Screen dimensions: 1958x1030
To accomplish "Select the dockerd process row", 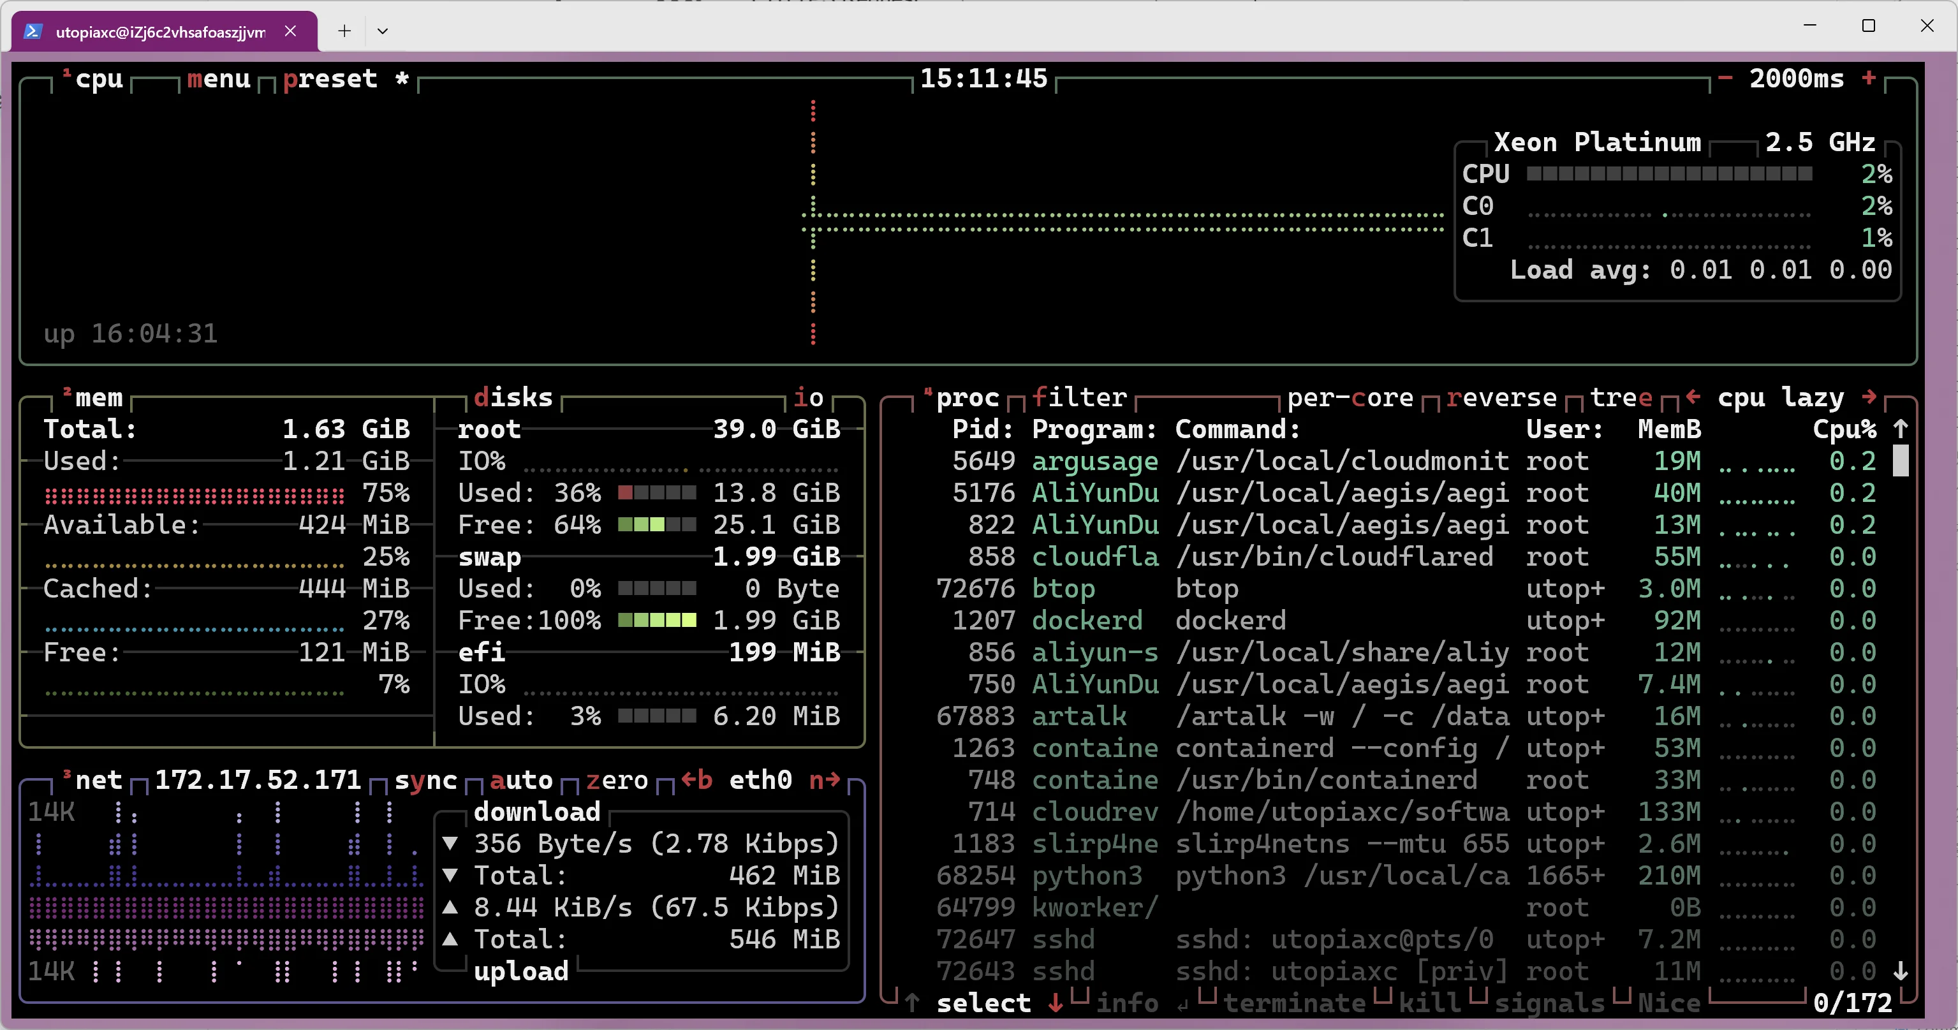I will coord(1406,621).
